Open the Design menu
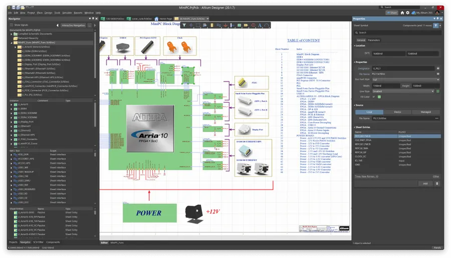 (x=48, y=12)
